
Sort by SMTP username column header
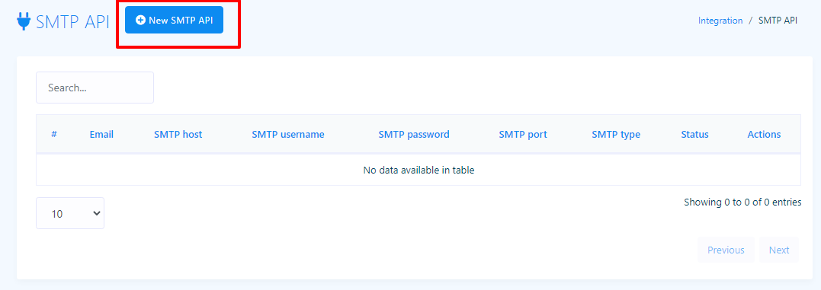pyautogui.click(x=288, y=134)
